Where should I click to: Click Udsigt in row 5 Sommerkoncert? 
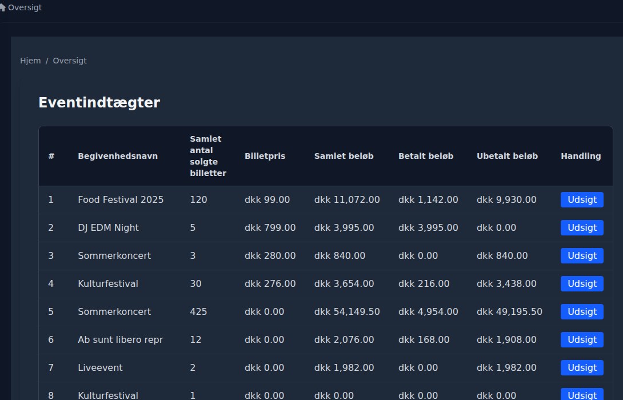click(582, 312)
